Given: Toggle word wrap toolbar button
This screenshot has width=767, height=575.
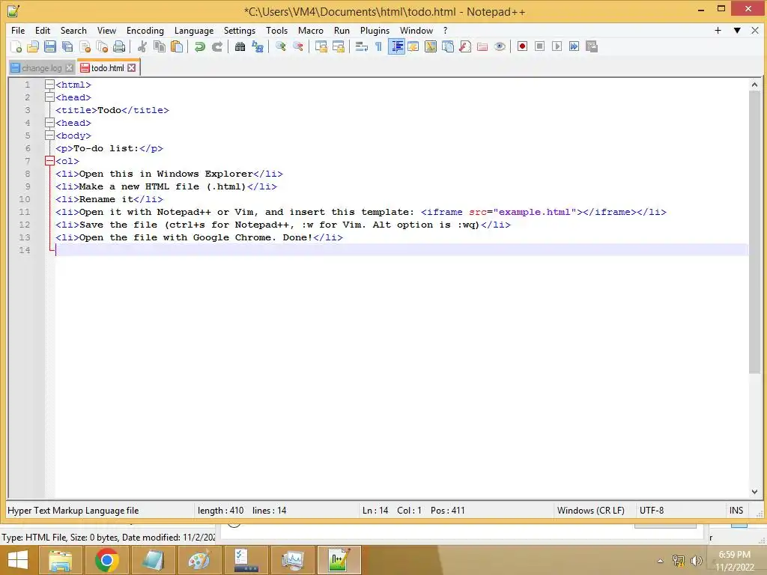Looking at the screenshot, I should (362, 46).
